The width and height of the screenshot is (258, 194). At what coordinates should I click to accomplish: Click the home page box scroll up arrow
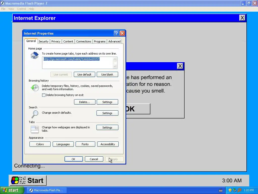(115, 59)
